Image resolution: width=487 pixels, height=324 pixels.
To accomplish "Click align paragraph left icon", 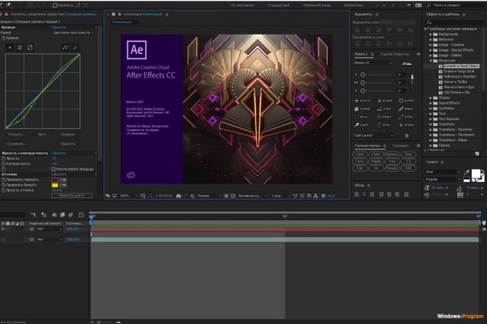I will [x=356, y=194].
